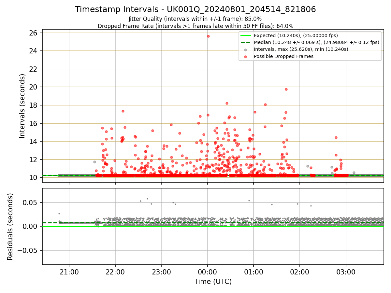
Task: Click the gray dot marker in the legend
Action: click(x=246, y=49)
